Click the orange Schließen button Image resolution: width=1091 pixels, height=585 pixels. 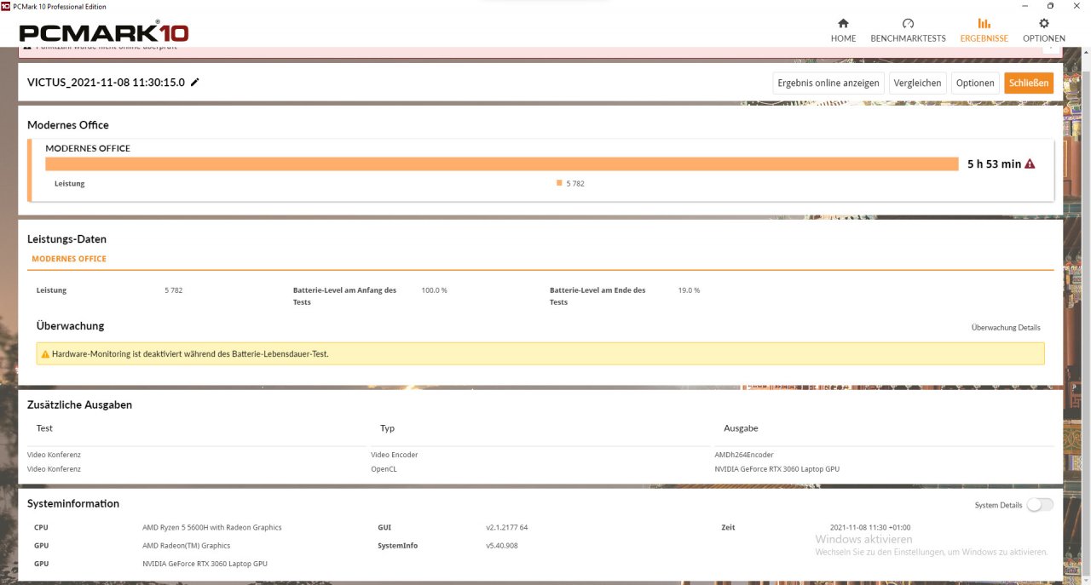(1029, 83)
